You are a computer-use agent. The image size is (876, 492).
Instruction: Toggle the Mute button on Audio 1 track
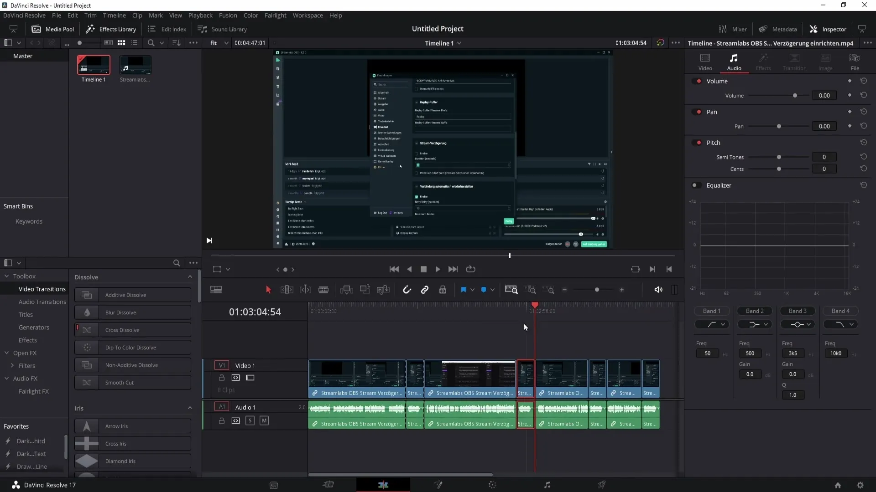[264, 420]
